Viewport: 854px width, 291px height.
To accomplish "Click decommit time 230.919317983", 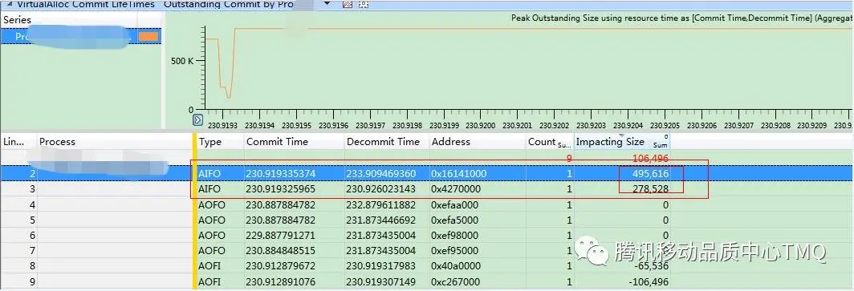I will point(381,266).
